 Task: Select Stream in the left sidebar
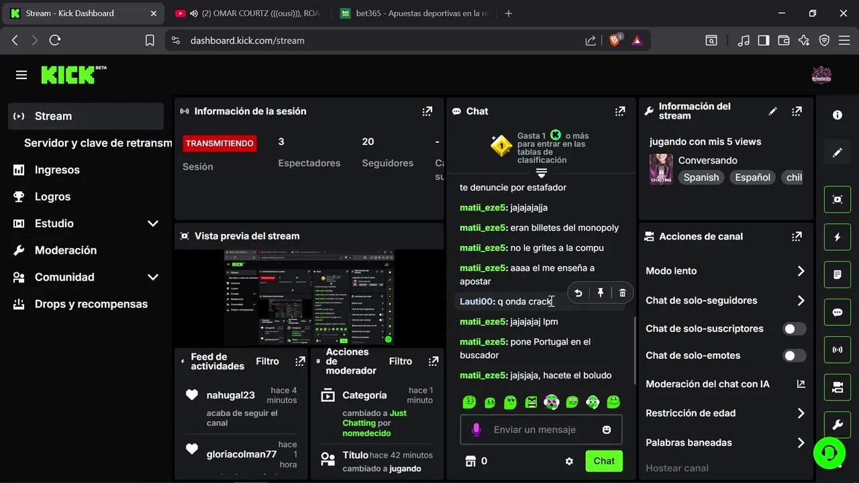tap(86, 116)
